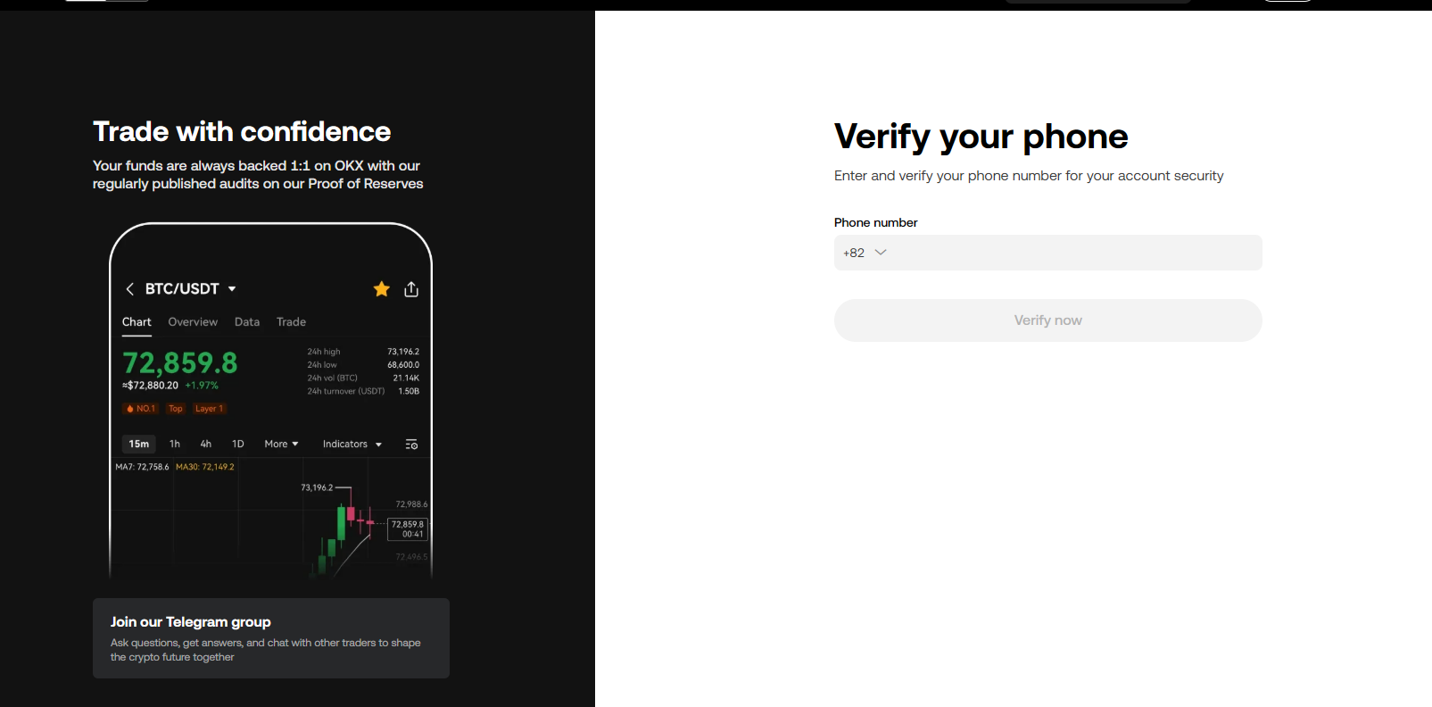Click the 24h vol (BTC) value 21.14K

click(x=406, y=378)
